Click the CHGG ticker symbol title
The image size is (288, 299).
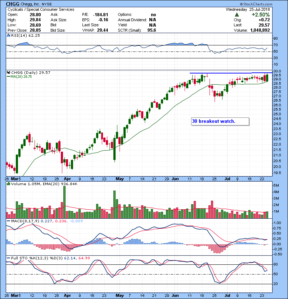(x=12, y=4)
